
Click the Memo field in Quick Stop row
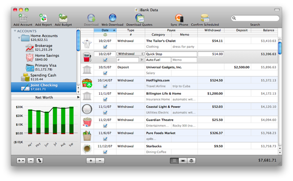click(x=184, y=60)
